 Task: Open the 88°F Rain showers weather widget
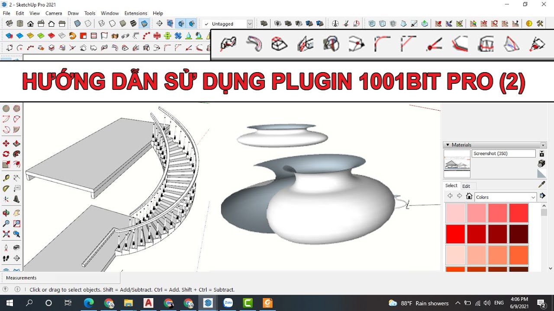tap(418, 303)
